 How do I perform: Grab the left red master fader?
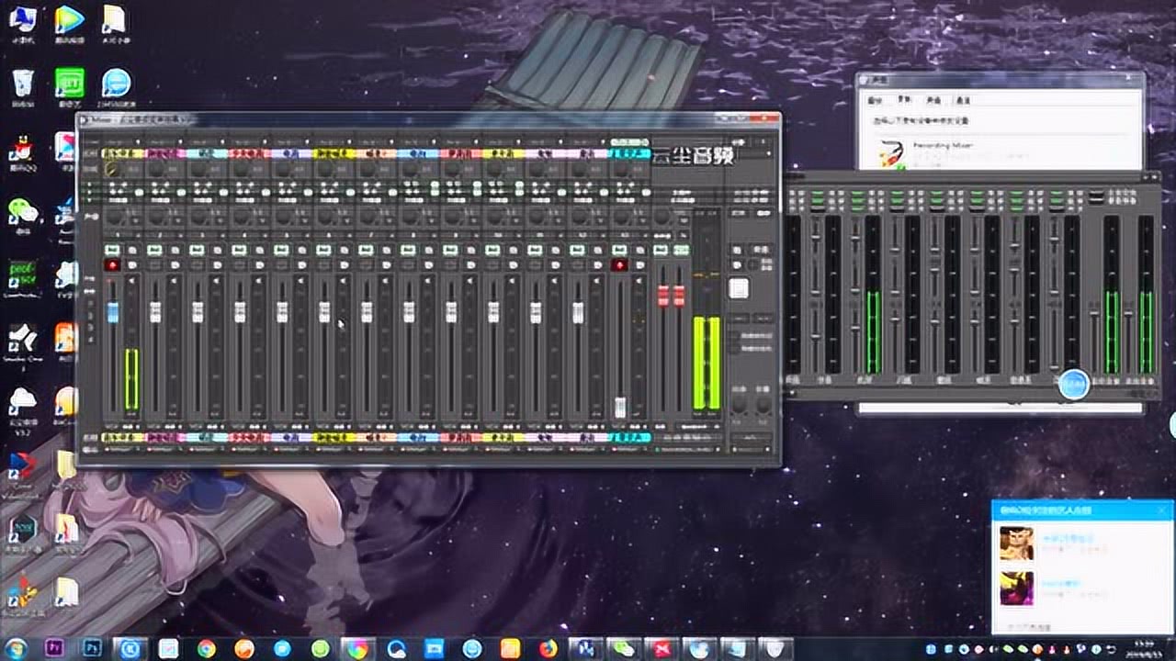(x=663, y=296)
